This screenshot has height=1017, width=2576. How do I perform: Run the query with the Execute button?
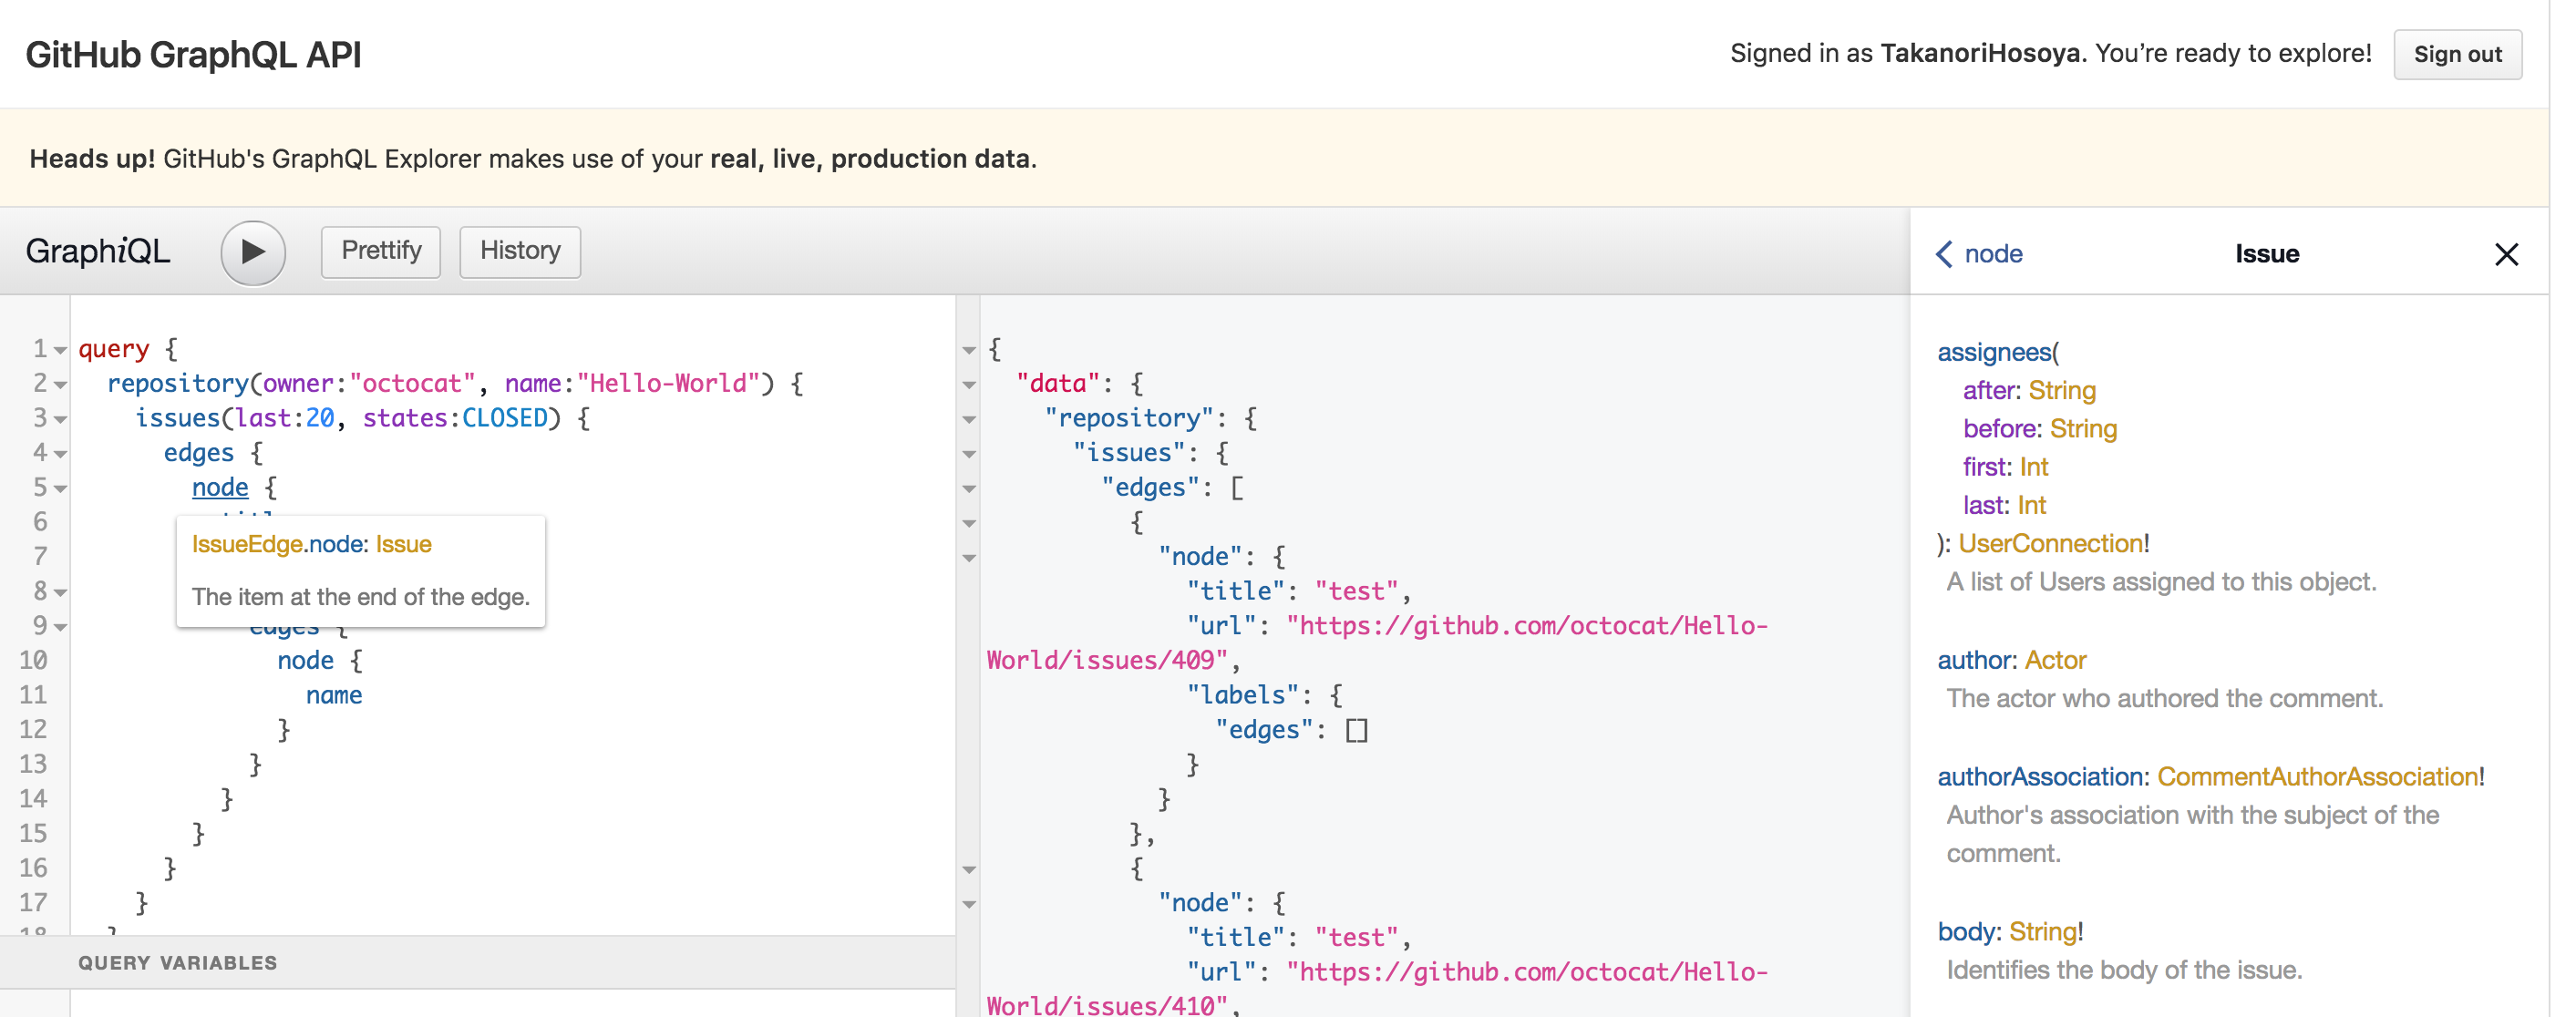click(x=253, y=252)
